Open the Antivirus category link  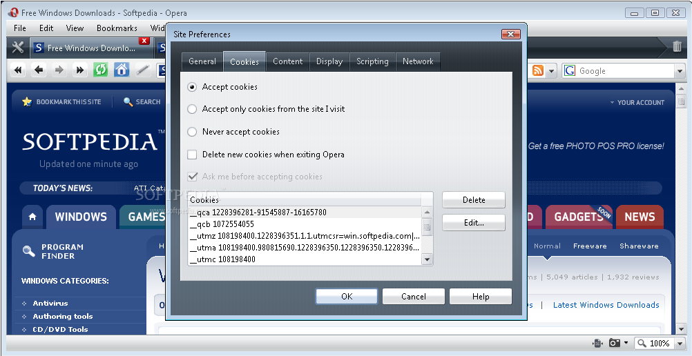[x=50, y=303]
